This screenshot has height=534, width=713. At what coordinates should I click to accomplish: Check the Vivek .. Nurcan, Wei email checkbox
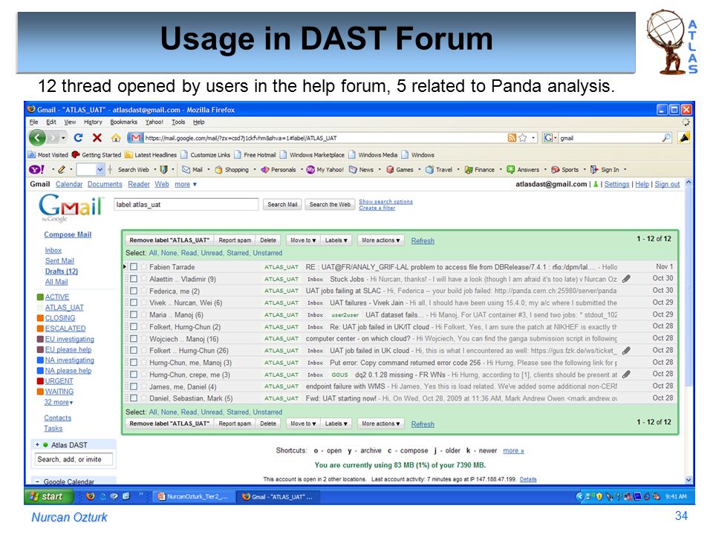click(x=134, y=303)
